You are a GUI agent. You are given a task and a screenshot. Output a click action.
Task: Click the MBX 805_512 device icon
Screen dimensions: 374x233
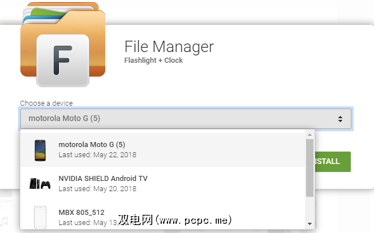coord(39,217)
